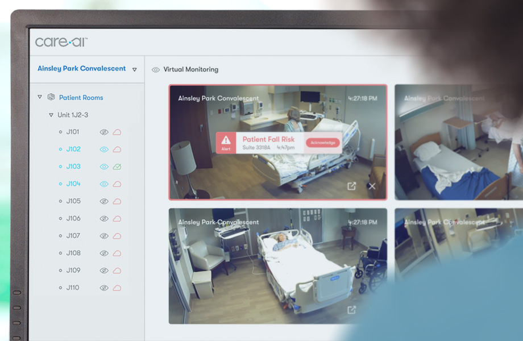The height and width of the screenshot is (341, 523).
Task: Click the alert bell icon for J110
Action: tap(117, 288)
